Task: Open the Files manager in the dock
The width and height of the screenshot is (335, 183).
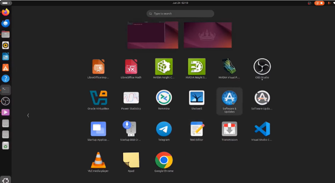Action: (x=6, y=34)
